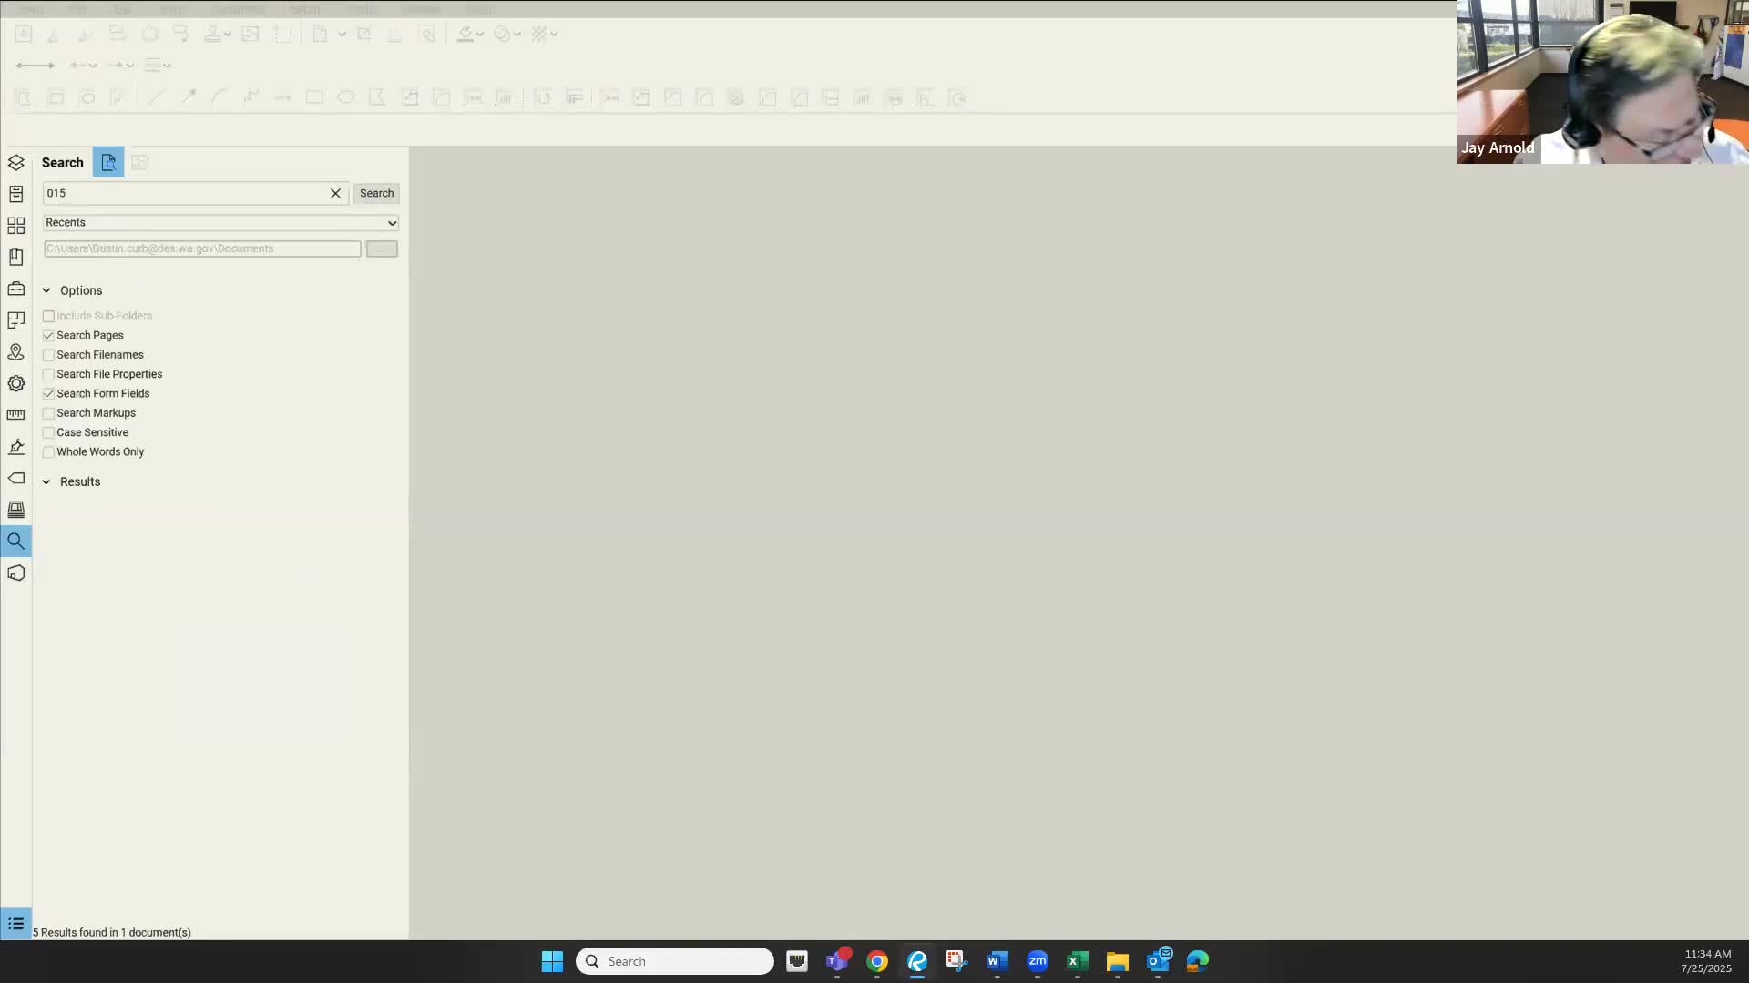Collapse the Results section

pyautogui.click(x=46, y=481)
